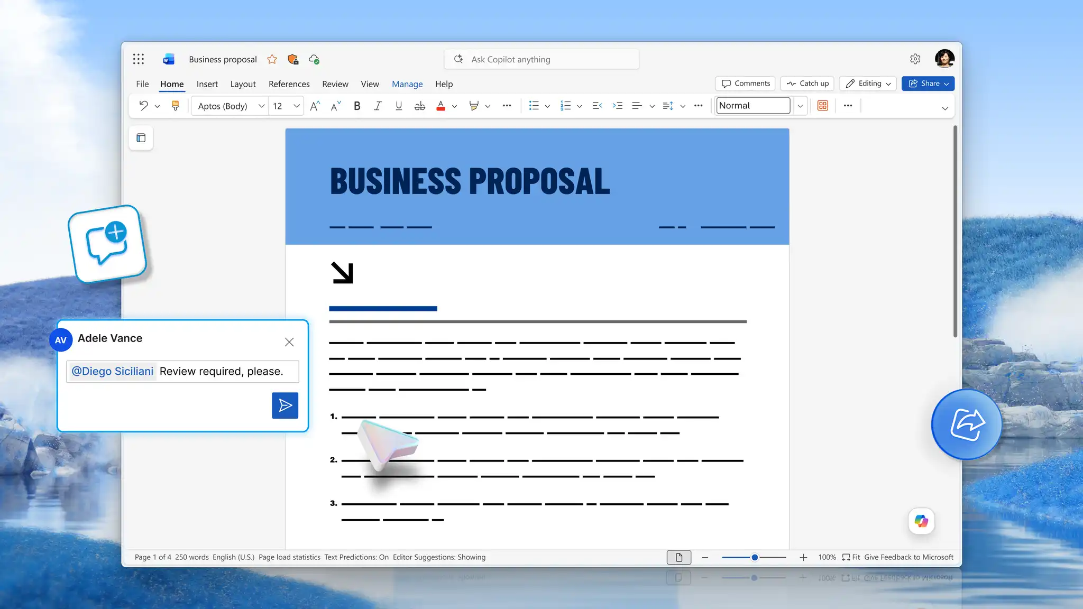Click the Word app icon

[168, 59]
